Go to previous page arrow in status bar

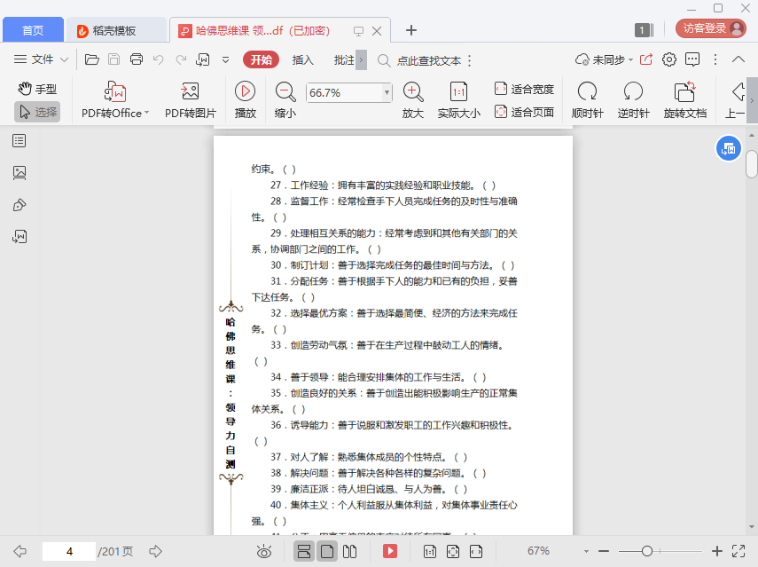coord(20,551)
